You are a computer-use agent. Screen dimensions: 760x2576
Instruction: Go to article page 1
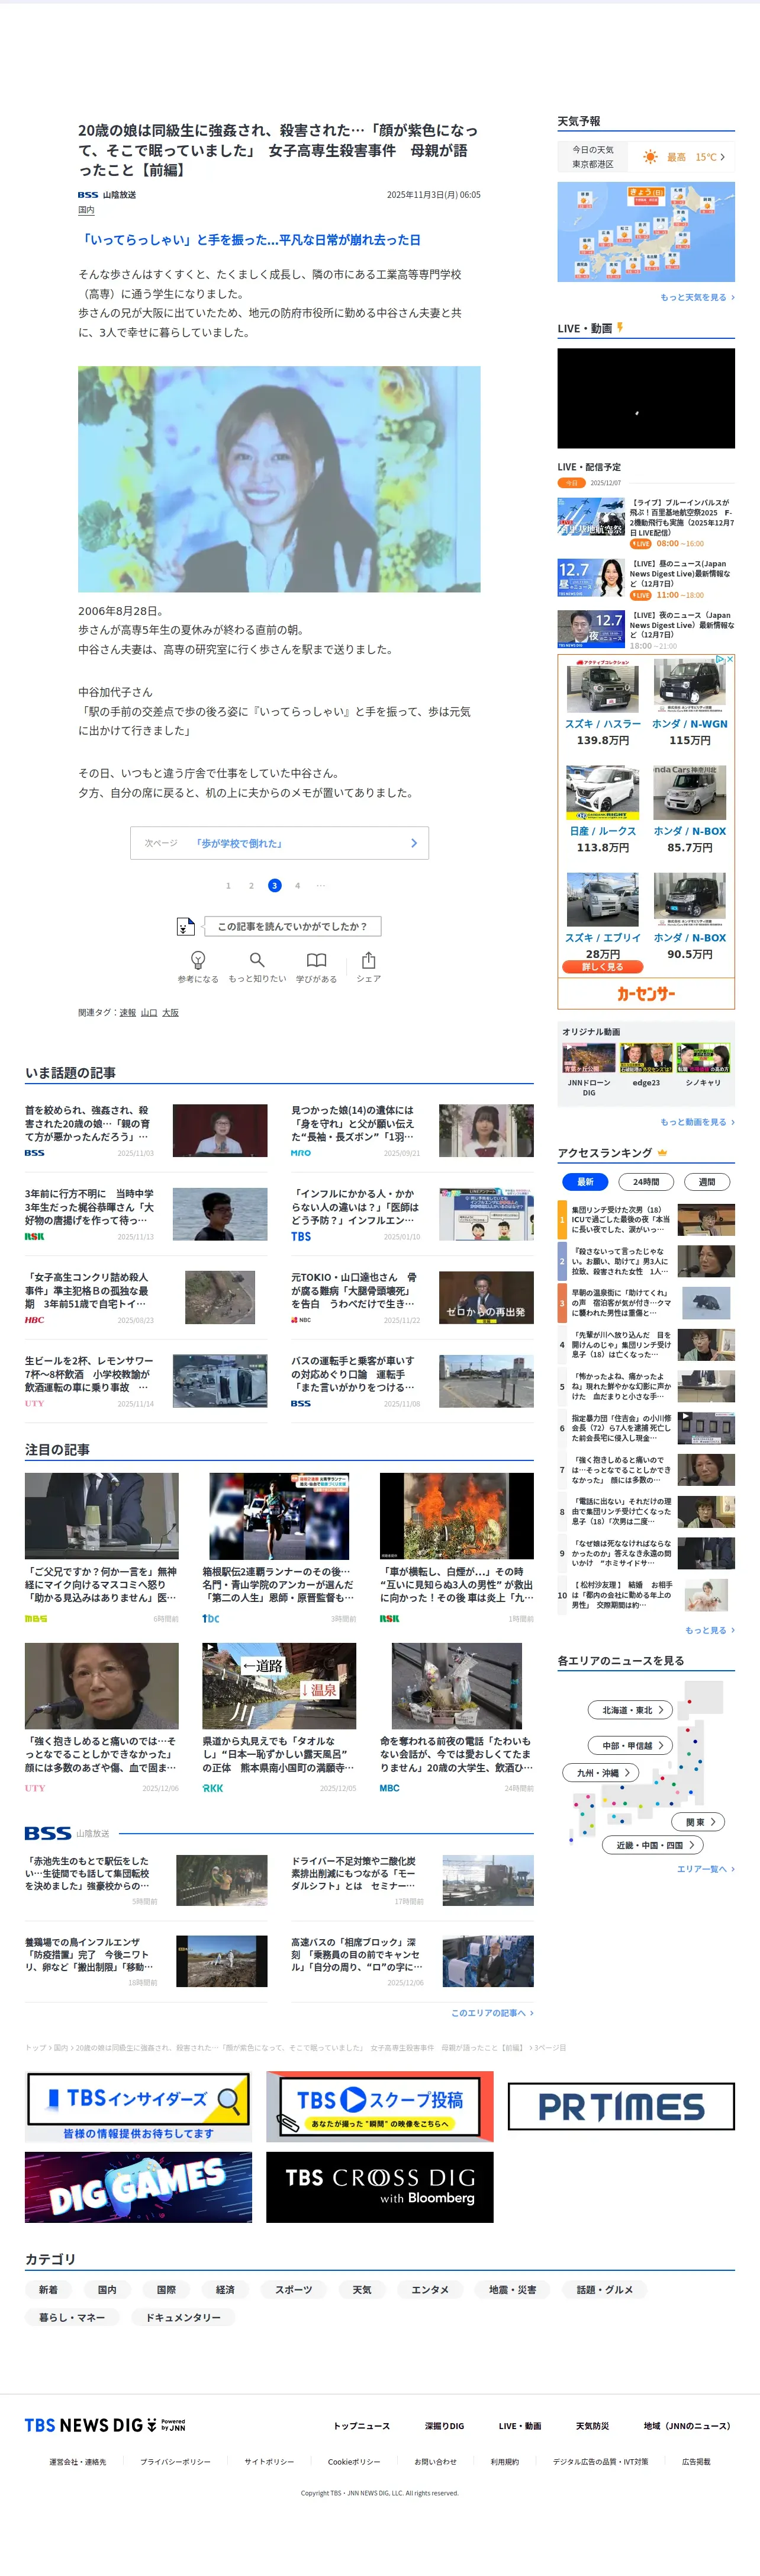tap(228, 885)
